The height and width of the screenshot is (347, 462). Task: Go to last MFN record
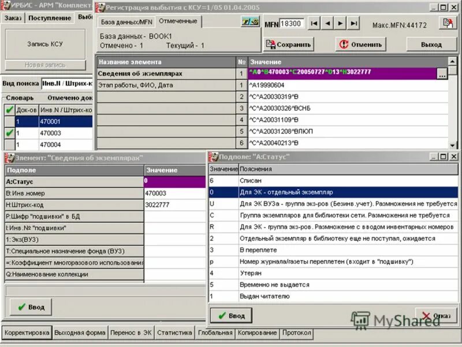[x=353, y=23]
